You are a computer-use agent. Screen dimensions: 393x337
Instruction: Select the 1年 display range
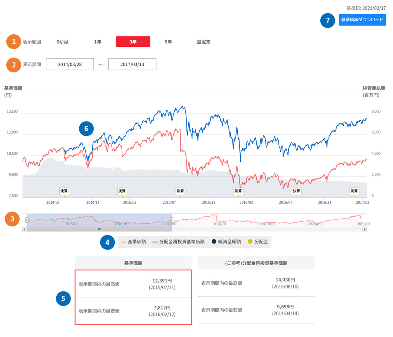click(x=98, y=42)
